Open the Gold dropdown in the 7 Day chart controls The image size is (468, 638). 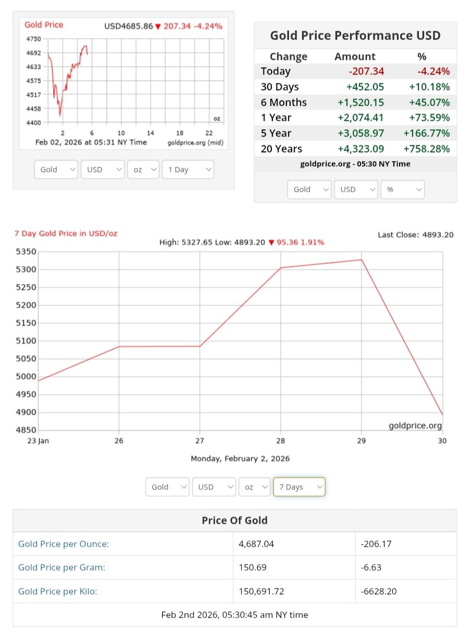(x=167, y=487)
